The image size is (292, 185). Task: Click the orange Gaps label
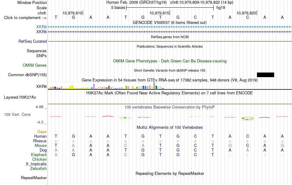[42, 132]
